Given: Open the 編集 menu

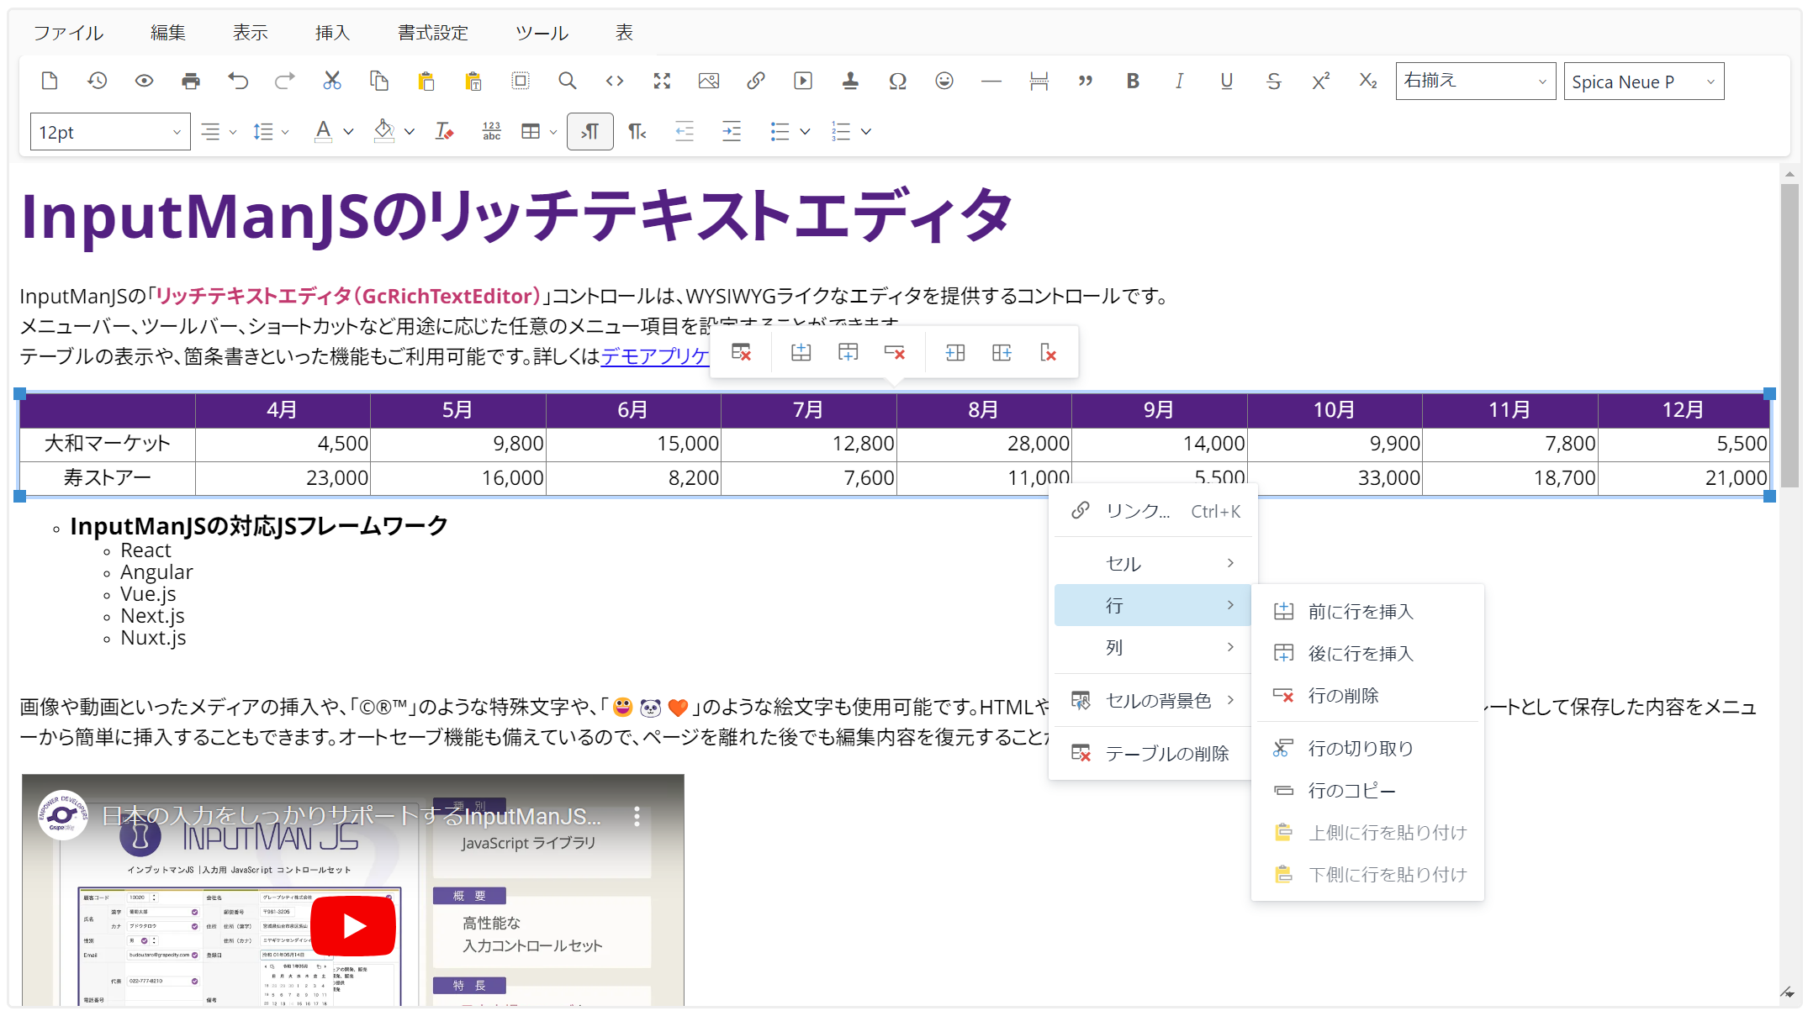Looking at the screenshot, I should (x=167, y=33).
